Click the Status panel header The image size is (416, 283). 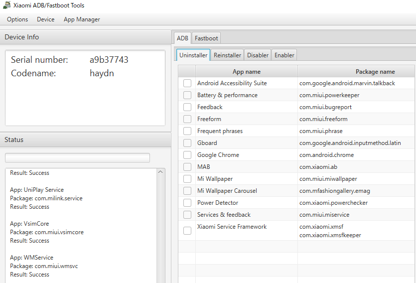click(x=85, y=140)
